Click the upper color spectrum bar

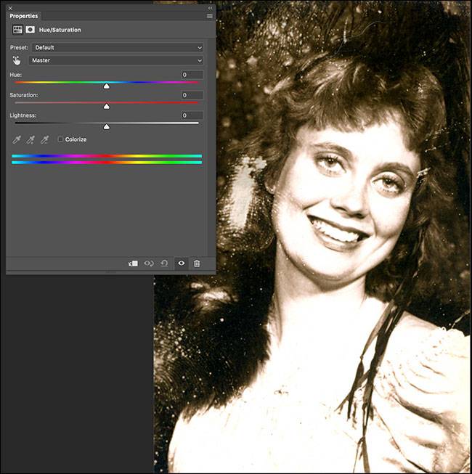click(107, 156)
